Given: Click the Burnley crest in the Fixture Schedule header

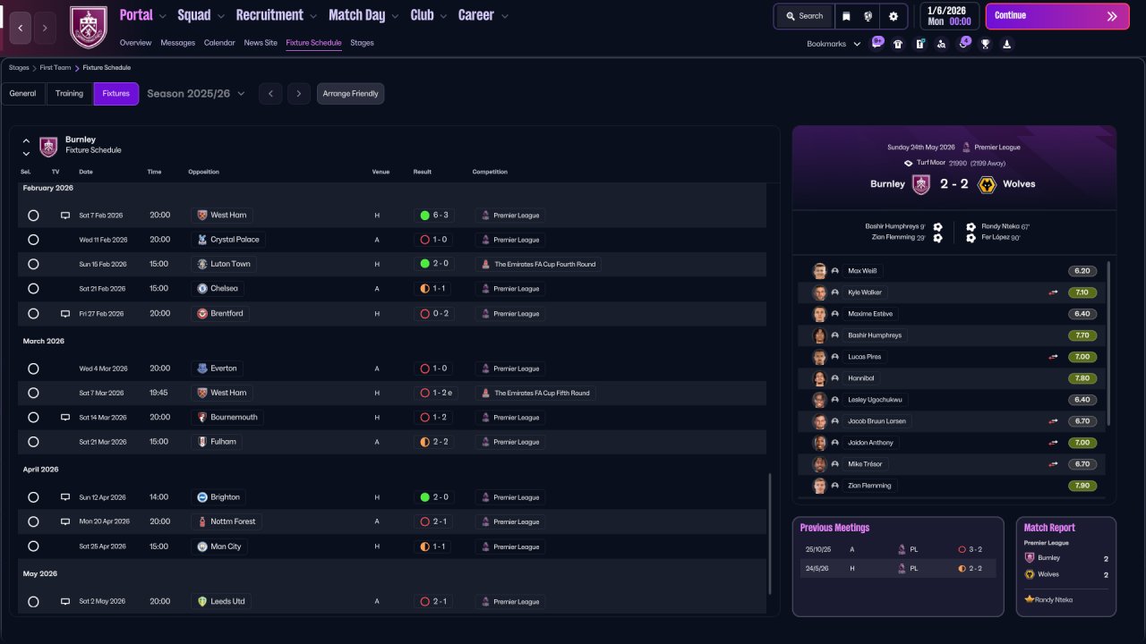Looking at the screenshot, I should click(48, 147).
